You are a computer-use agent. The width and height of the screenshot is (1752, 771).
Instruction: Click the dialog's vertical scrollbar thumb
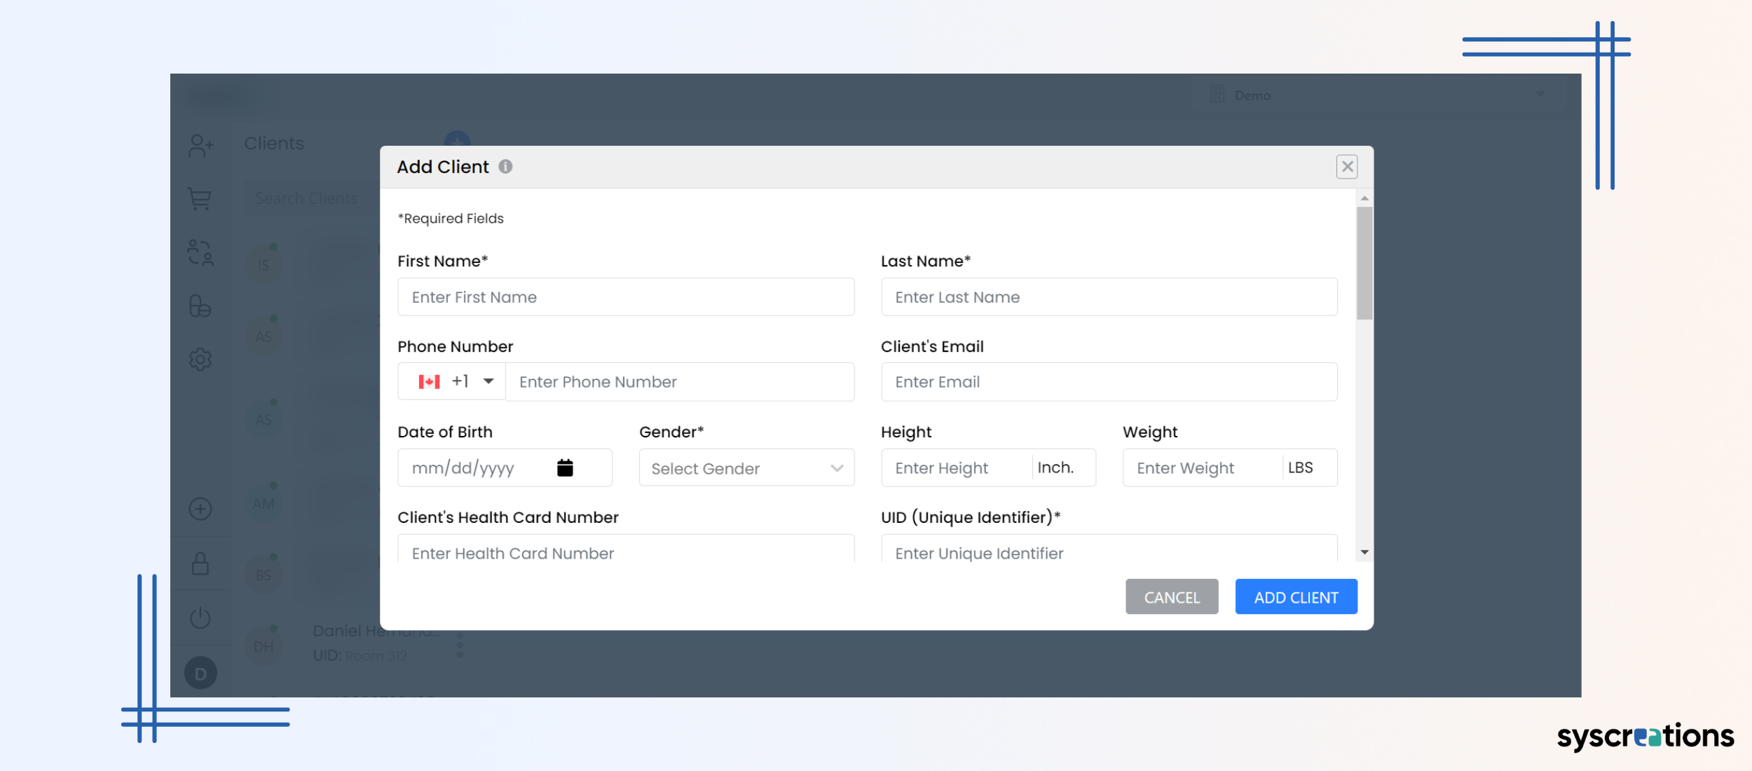coord(1364,263)
